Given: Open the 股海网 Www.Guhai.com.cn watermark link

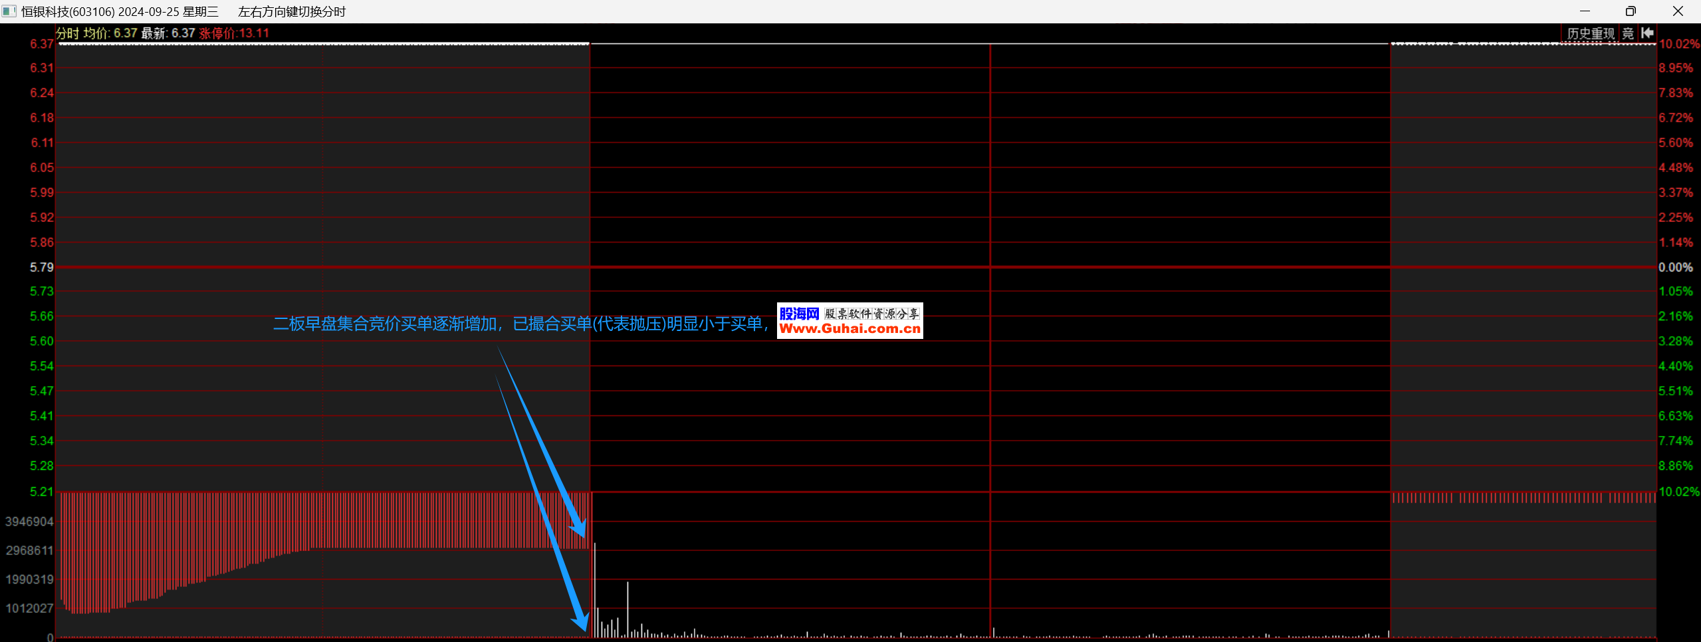Looking at the screenshot, I should [x=850, y=321].
